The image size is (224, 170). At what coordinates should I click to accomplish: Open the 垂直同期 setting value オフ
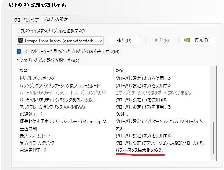[x=119, y=128]
